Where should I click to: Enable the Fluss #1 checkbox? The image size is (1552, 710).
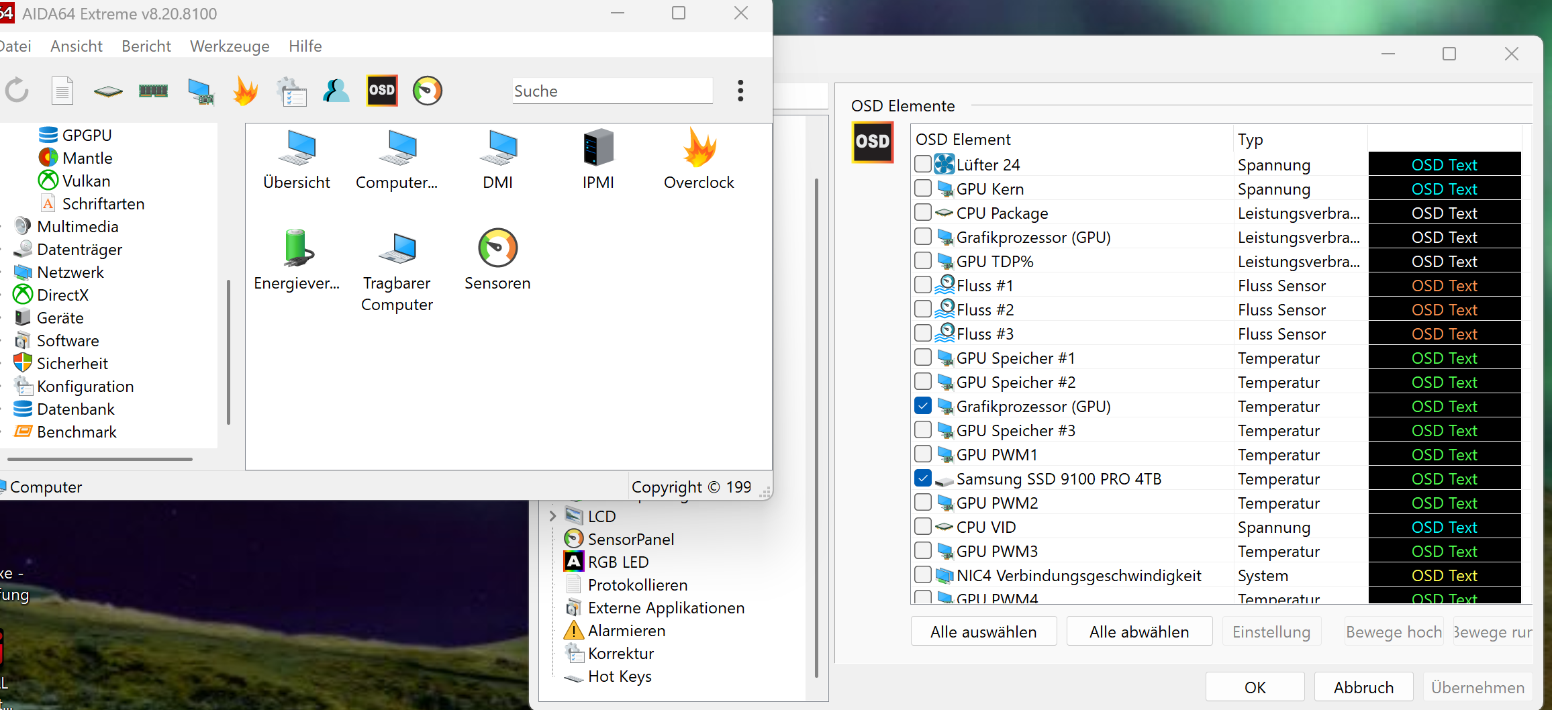(x=923, y=285)
